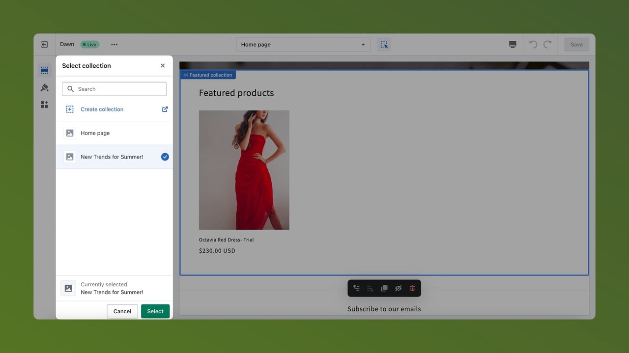This screenshot has width=629, height=353.
Task: Click the exit editor icon
Action: (44, 44)
